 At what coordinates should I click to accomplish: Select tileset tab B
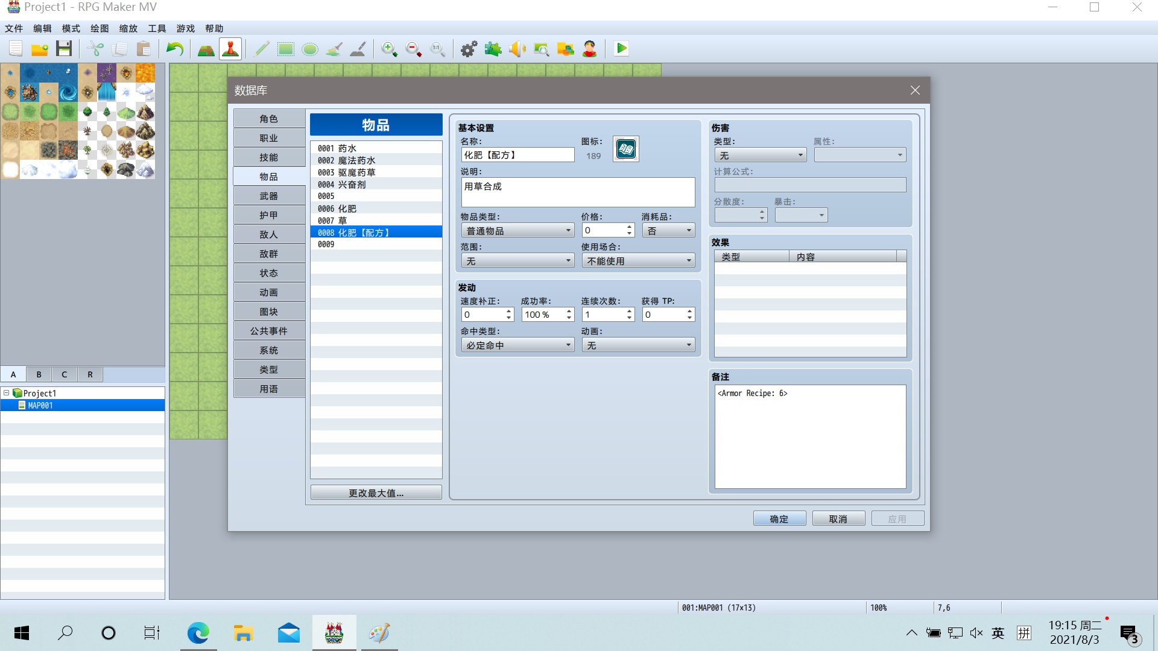point(39,374)
